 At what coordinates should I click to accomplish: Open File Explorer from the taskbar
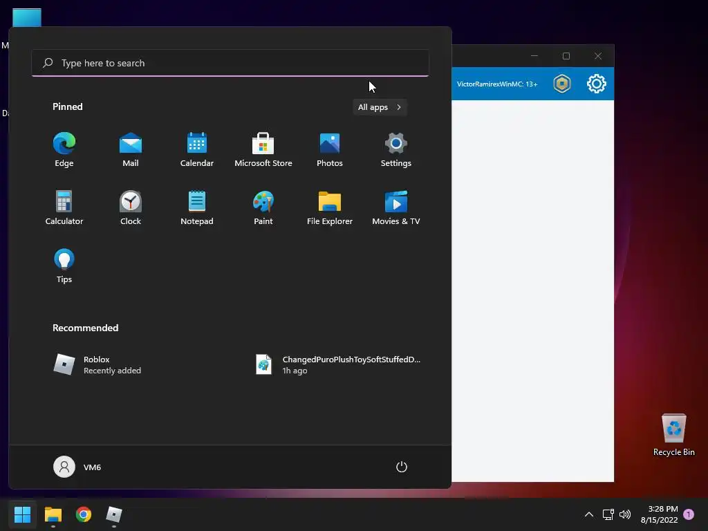pos(53,514)
